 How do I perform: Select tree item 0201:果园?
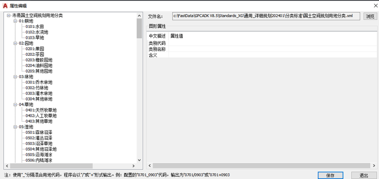pos(35,49)
